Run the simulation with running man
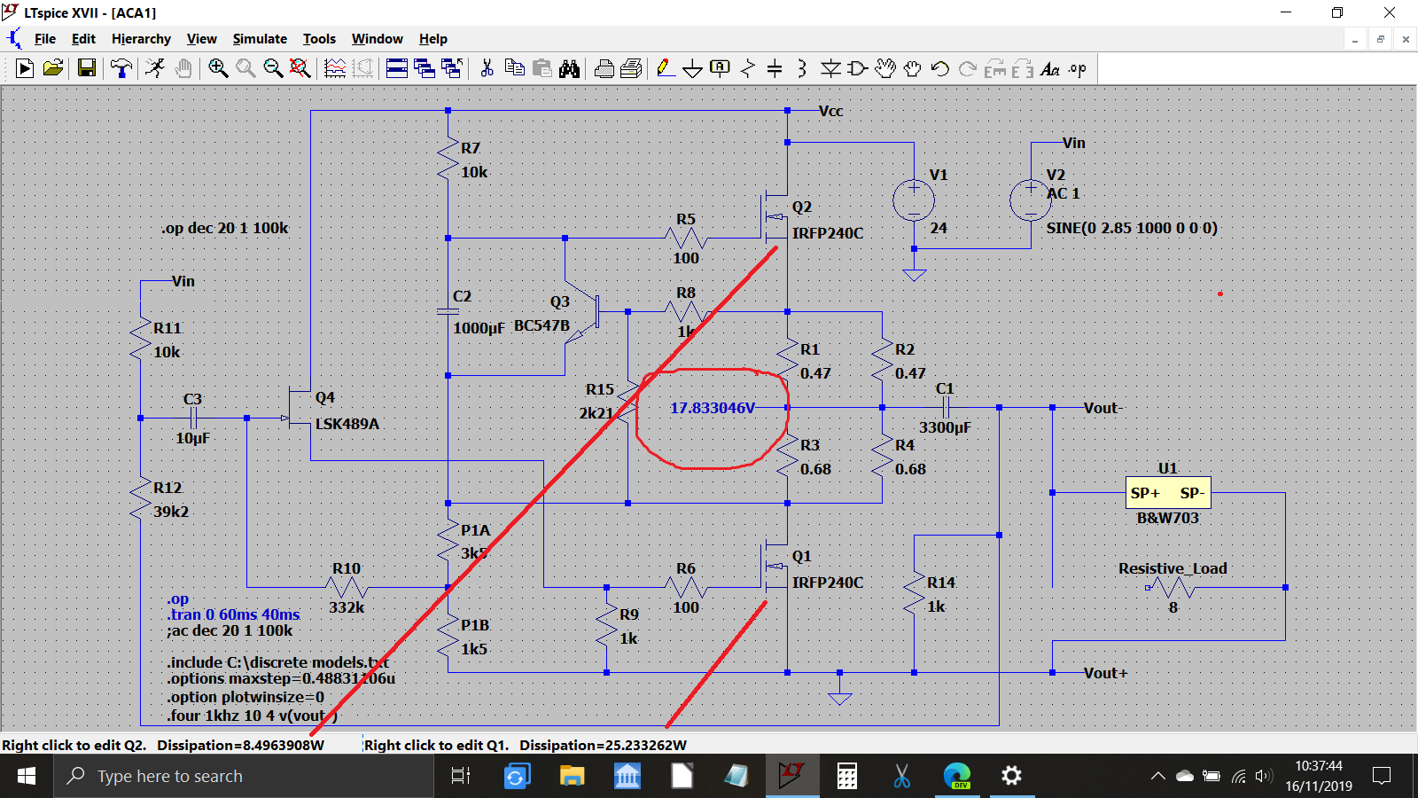The height and width of the screenshot is (798, 1418). 155,68
